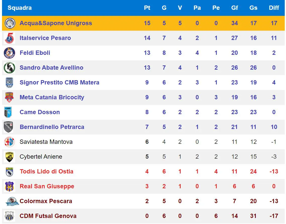
Task: Click the Acqua&Sapone Unigross team logo
Action: click(10, 23)
